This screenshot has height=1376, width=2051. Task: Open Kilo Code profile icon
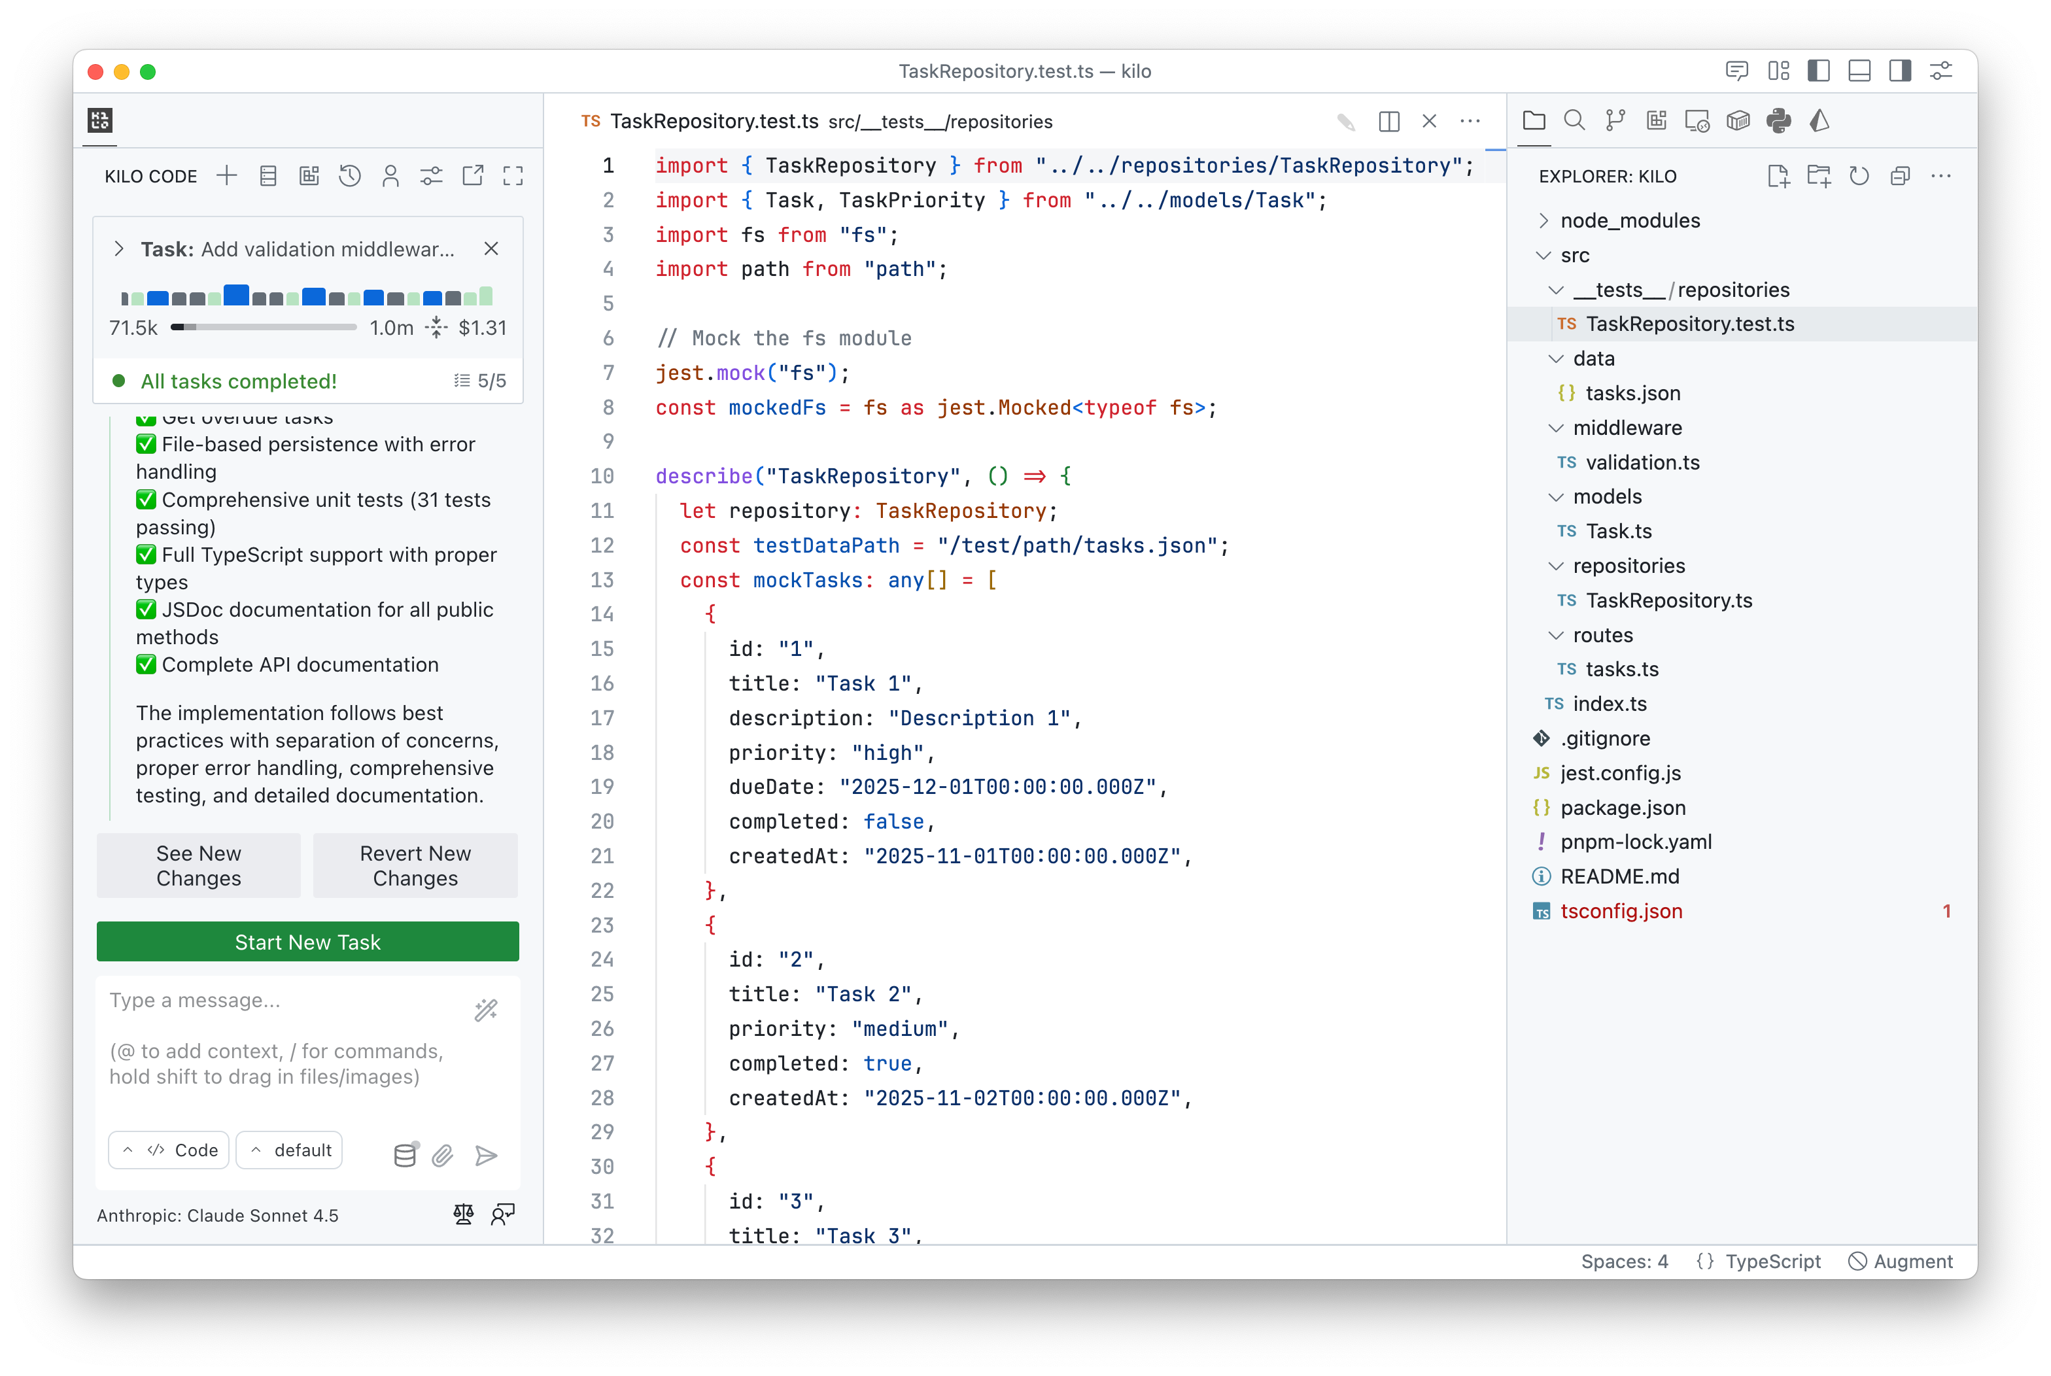(x=390, y=177)
